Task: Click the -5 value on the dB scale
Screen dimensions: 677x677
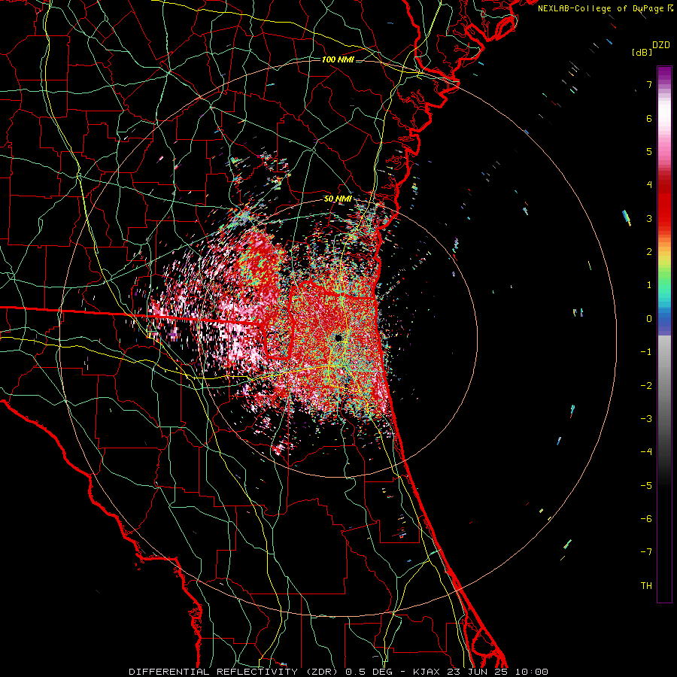Action: (x=646, y=485)
